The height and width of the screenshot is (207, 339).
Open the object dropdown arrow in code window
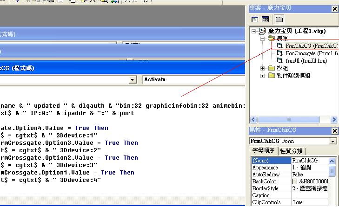(133, 80)
